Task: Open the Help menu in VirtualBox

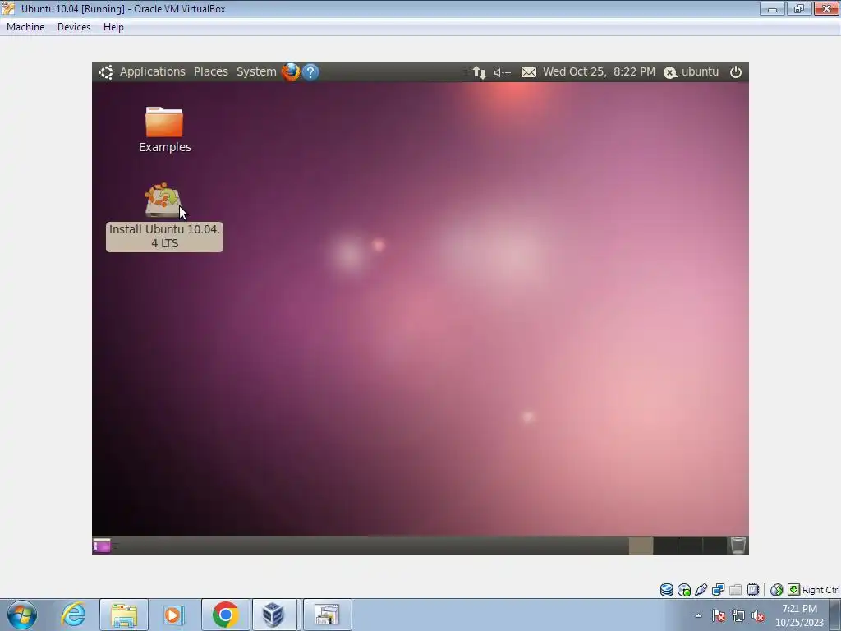Action: pos(113,27)
